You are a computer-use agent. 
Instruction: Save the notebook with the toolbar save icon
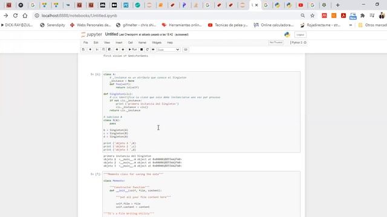(83, 49)
